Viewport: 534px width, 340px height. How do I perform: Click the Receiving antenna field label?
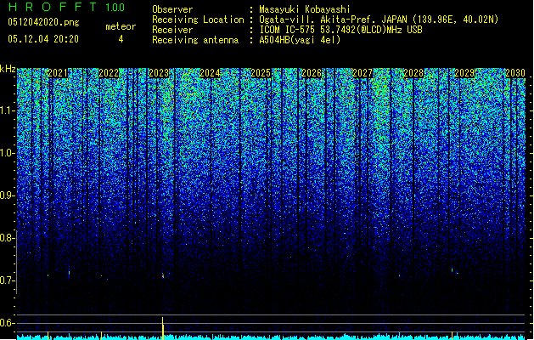tap(195, 40)
